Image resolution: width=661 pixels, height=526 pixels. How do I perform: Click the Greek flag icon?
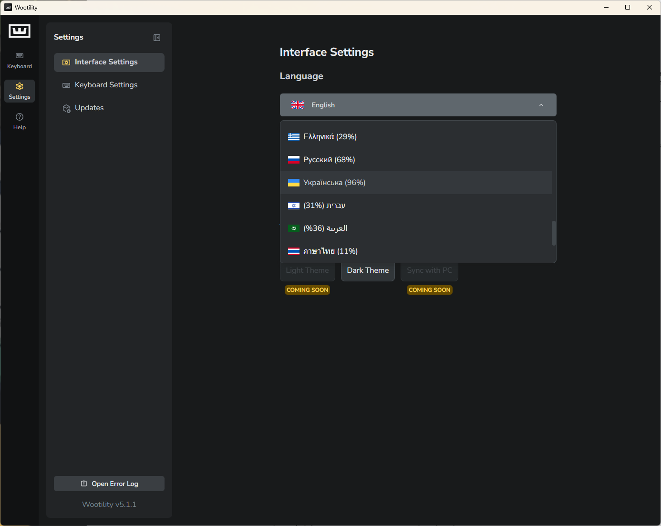point(294,137)
